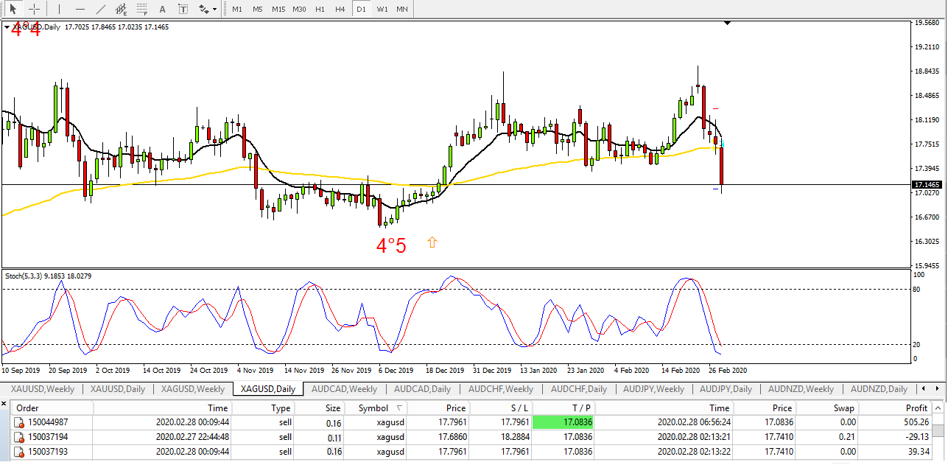Viewport: 948px width, 465px height.
Task: Switch chart to H4 timeframe
Action: pos(340,9)
